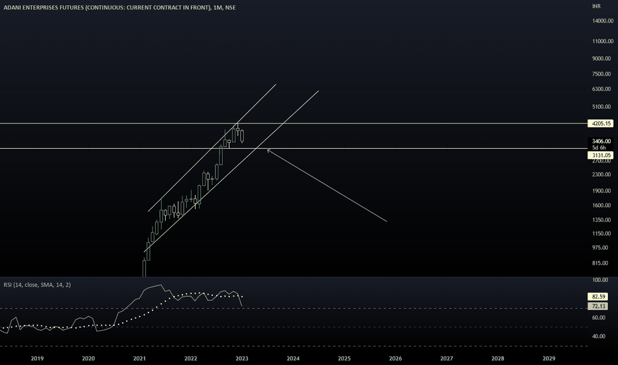The height and width of the screenshot is (365, 618).
Task: Click the 2025 label on time axis
Action: point(344,358)
